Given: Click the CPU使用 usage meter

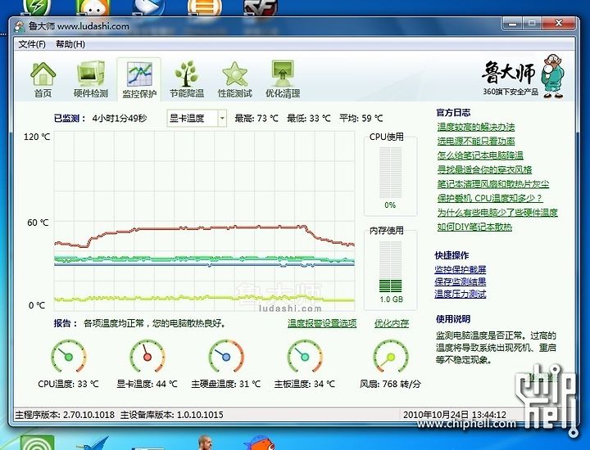Looking at the screenshot, I should 391,173.
